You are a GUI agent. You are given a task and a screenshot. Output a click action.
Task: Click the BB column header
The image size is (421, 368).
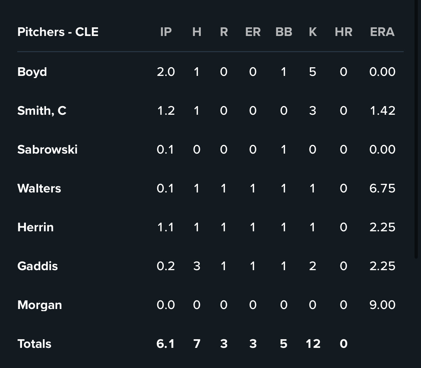(x=284, y=32)
